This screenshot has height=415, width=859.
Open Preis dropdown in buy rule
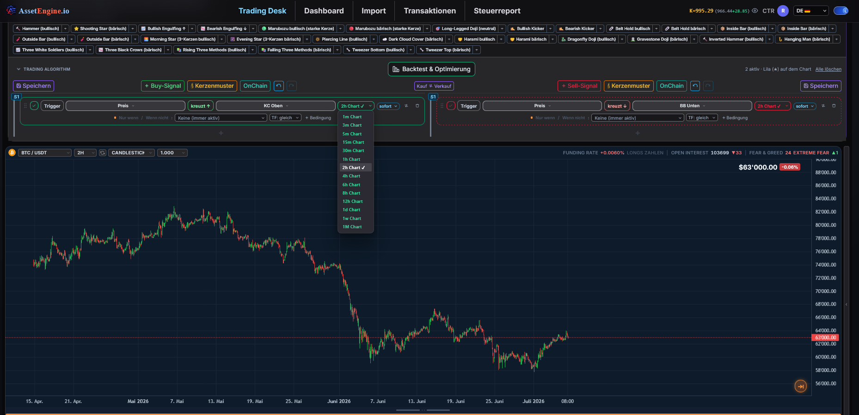pyautogui.click(x=126, y=106)
